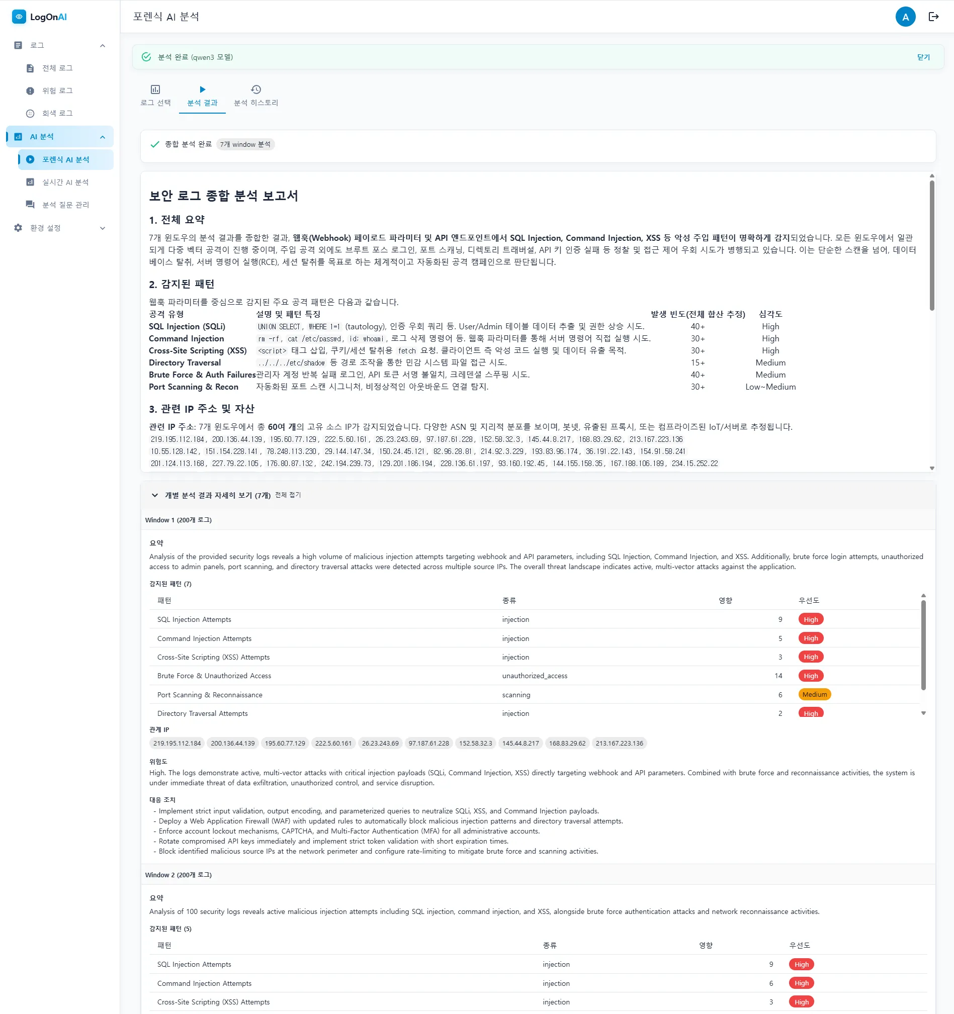Open 분석 질문 관리 chat icon
Image resolution: width=954 pixels, height=1014 pixels.
(x=30, y=205)
